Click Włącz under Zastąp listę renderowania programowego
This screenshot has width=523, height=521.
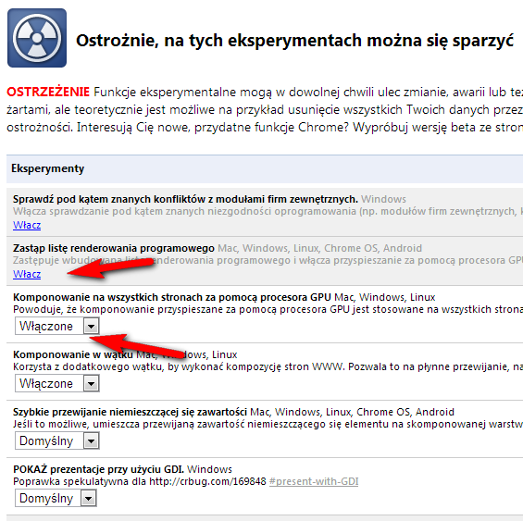[x=27, y=274]
